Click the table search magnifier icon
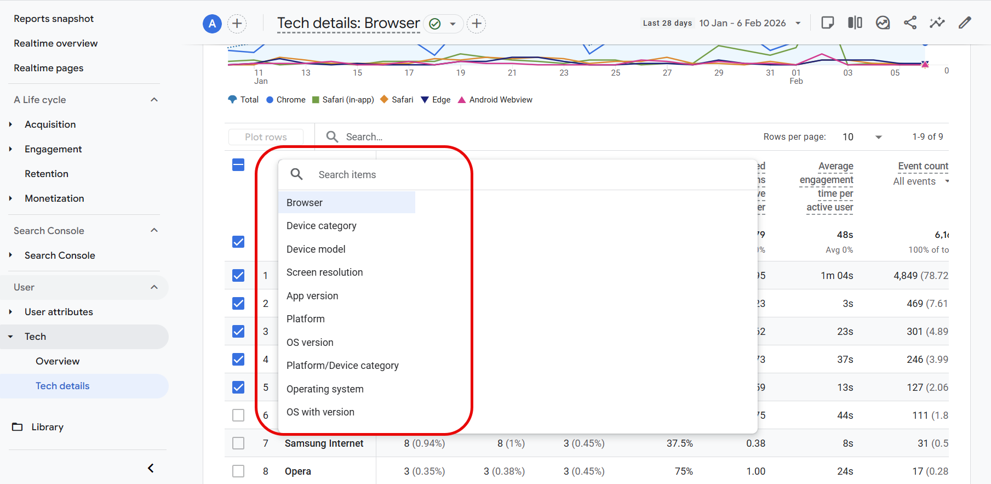 332,136
